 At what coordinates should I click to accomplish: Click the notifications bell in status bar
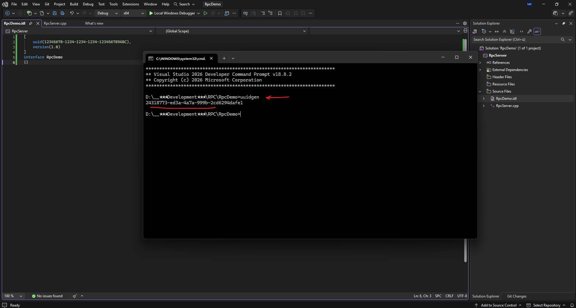[x=572, y=305]
